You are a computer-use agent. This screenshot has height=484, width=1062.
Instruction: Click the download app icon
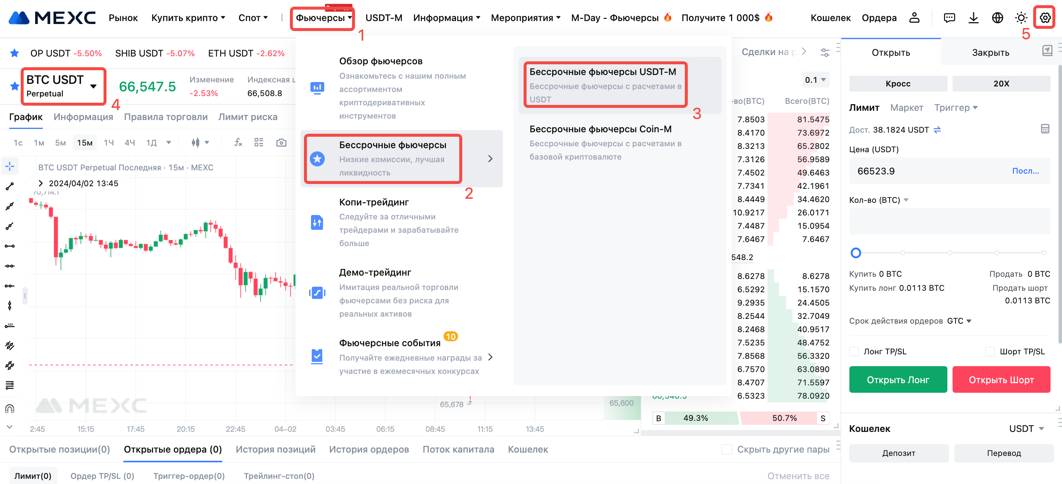[973, 18]
